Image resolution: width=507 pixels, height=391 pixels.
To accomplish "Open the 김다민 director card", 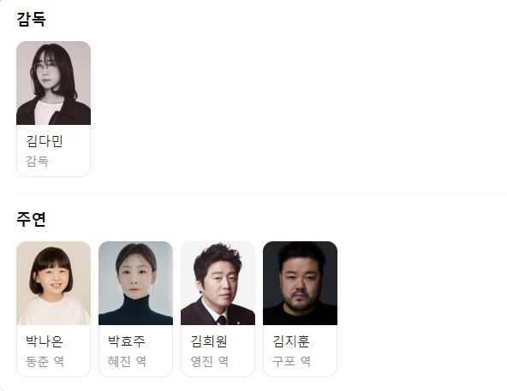I will pos(53,109).
